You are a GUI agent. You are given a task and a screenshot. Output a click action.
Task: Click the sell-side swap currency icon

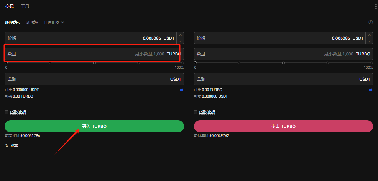(371, 90)
